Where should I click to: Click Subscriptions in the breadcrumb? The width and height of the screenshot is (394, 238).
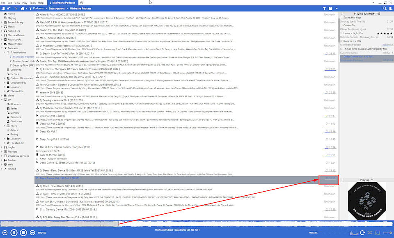(57, 8)
